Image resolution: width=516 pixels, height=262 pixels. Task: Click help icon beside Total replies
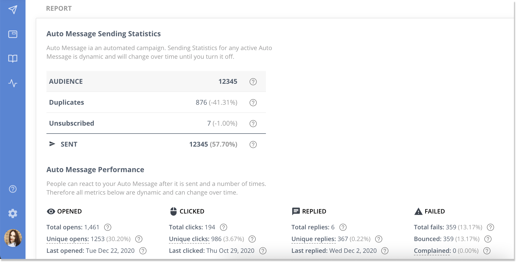[x=343, y=227]
